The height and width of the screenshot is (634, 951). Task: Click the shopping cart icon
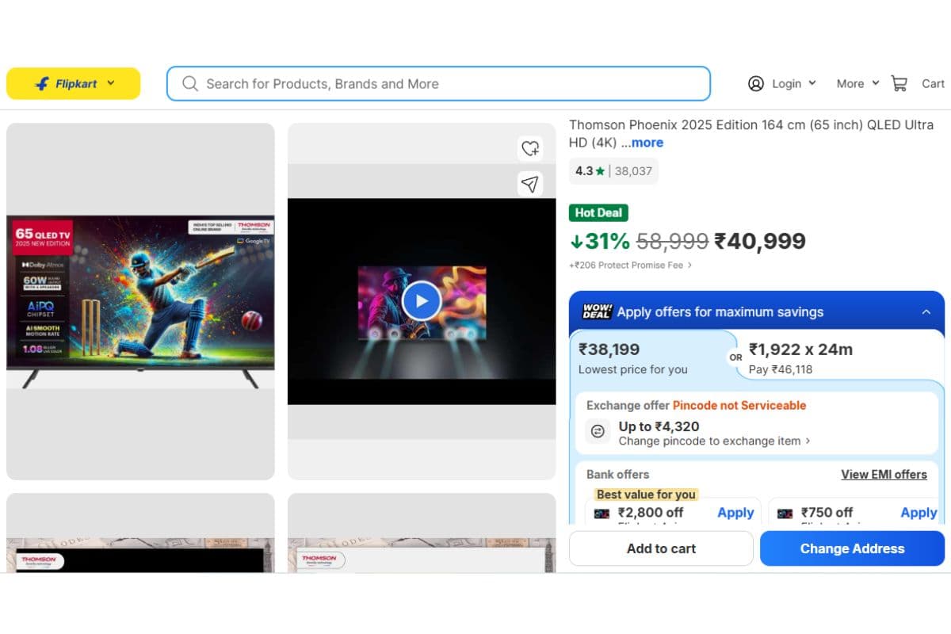[x=899, y=83]
